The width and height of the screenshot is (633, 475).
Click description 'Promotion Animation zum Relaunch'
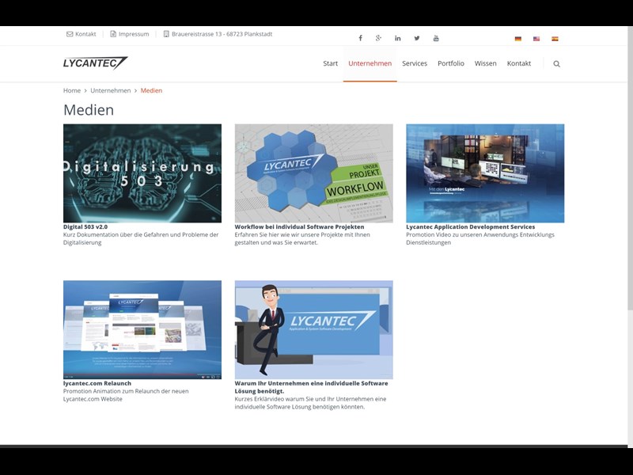(126, 394)
